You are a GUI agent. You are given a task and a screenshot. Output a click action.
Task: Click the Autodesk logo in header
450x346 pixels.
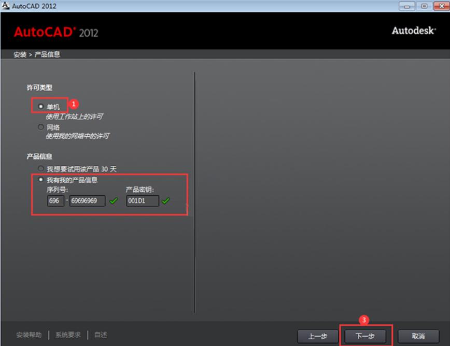pyautogui.click(x=414, y=31)
